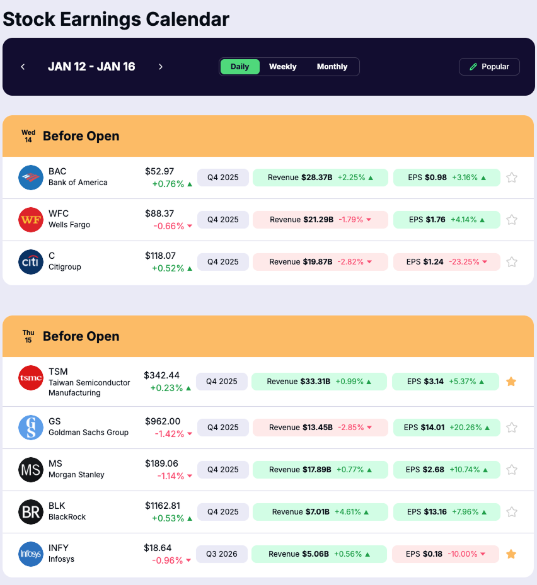This screenshot has height=585, width=537.
Task: Click the Q3 2026 badge on Infosys
Action: point(222,554)
